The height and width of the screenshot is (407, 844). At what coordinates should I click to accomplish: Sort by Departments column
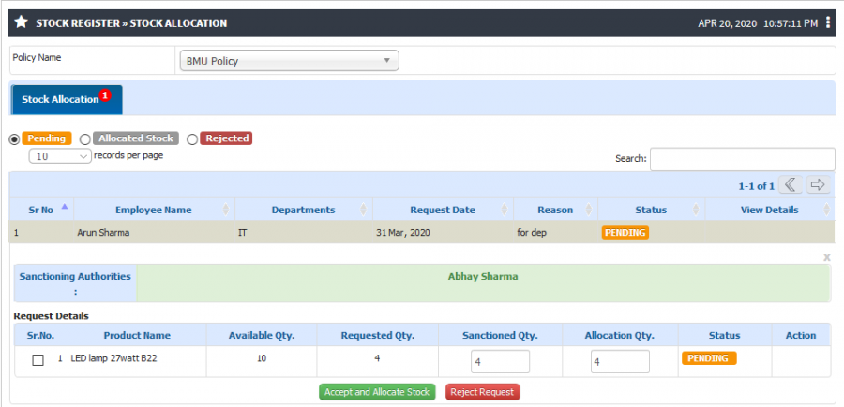pyautogui.click(x=303, y=210)
